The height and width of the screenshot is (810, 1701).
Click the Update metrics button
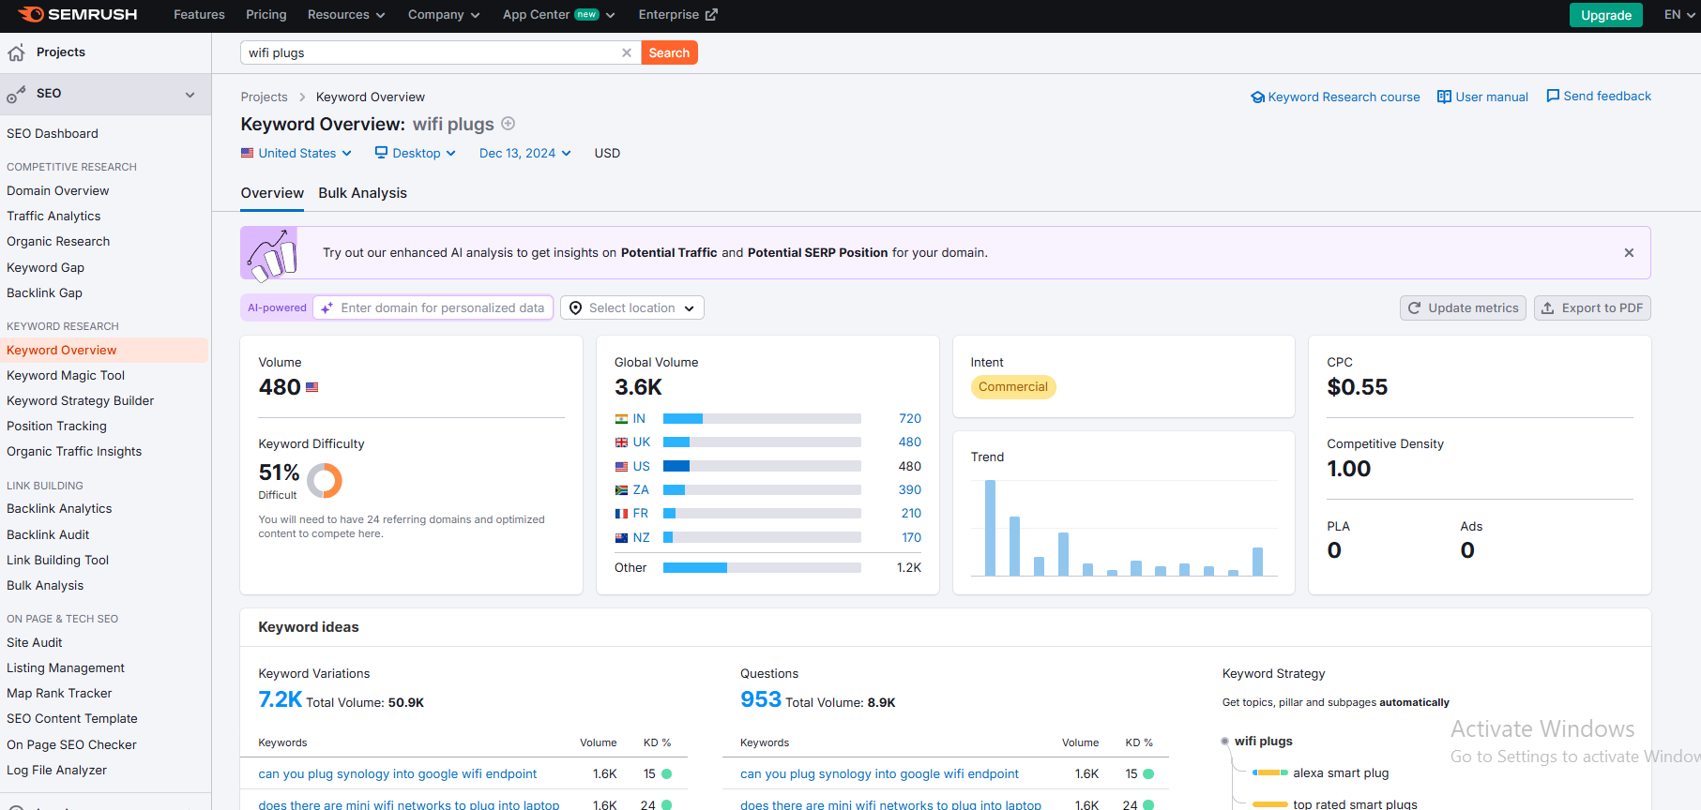coord(1464,307)
